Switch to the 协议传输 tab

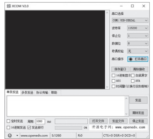42,92
